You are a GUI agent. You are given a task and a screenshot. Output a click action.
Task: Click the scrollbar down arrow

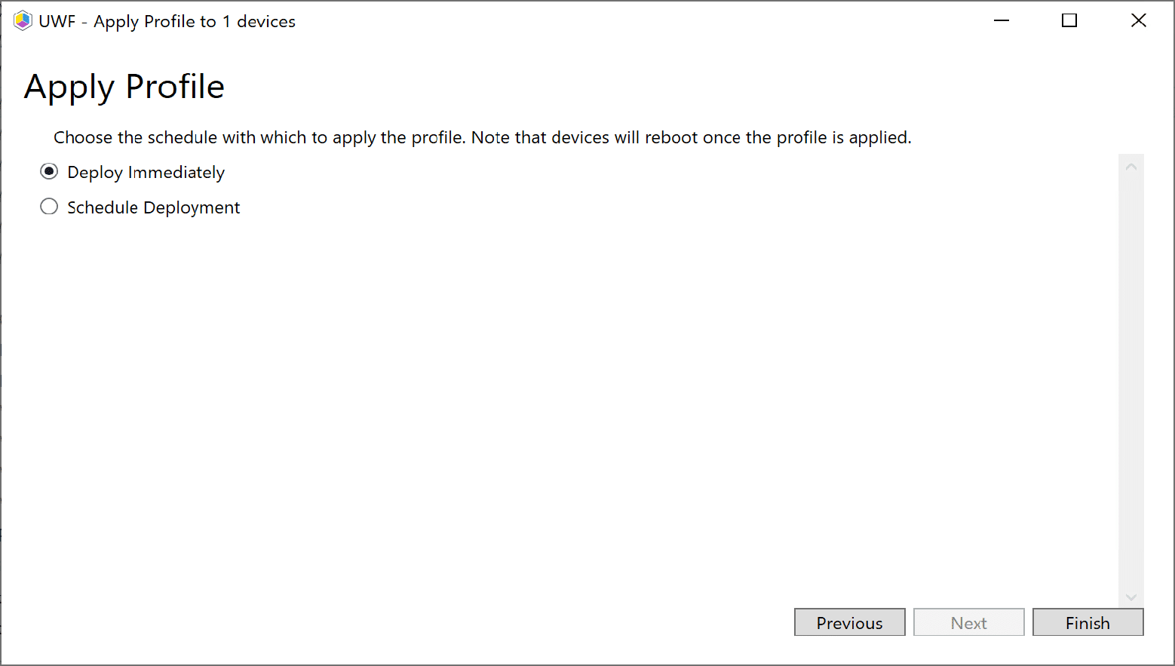pos(1131,597)
